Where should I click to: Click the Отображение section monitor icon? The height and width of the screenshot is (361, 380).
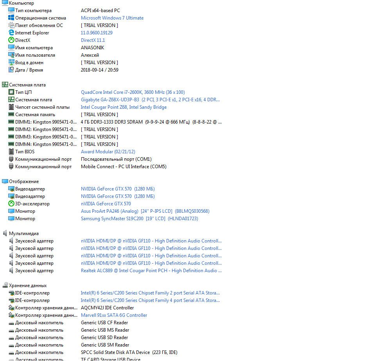click(x=5, y=181)
